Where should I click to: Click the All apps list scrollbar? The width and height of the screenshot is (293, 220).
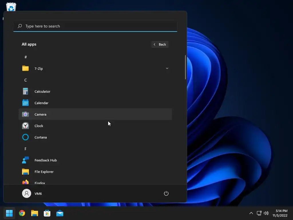click(185, 67)
